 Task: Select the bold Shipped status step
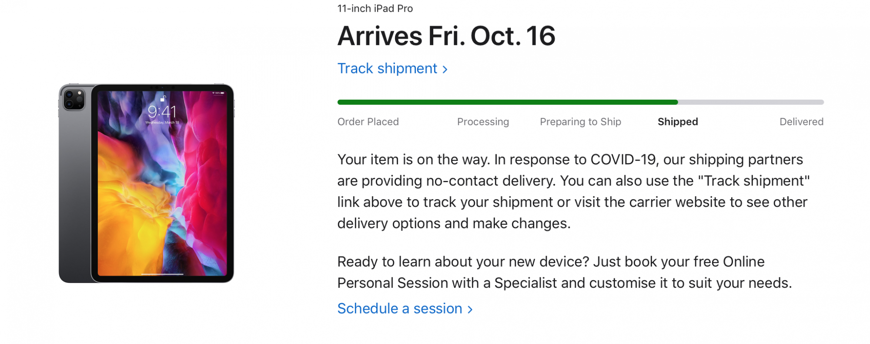click(x=678, y=122)
